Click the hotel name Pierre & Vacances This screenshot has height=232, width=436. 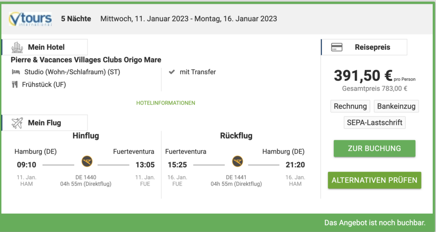(x=86, y=60)
